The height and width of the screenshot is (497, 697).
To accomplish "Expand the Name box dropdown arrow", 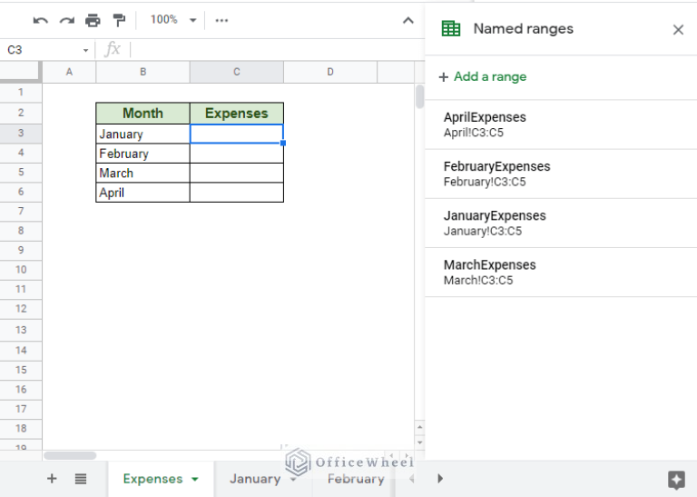I will [86, 51].
